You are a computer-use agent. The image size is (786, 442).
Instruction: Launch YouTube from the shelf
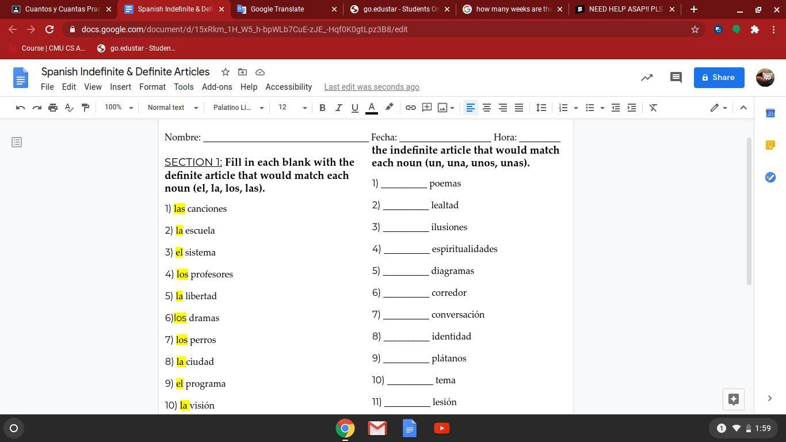pos(441,428)
